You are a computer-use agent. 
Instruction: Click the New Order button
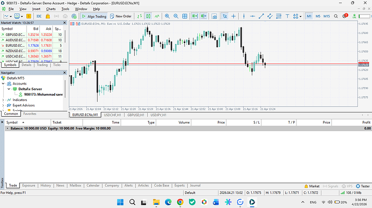(x=121, y=16)
